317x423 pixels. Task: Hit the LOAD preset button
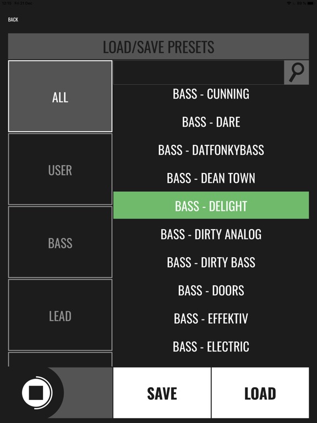(260, 393)
